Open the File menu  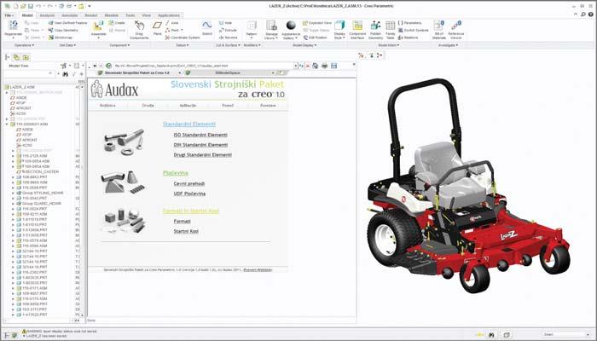tap(9, 15)
